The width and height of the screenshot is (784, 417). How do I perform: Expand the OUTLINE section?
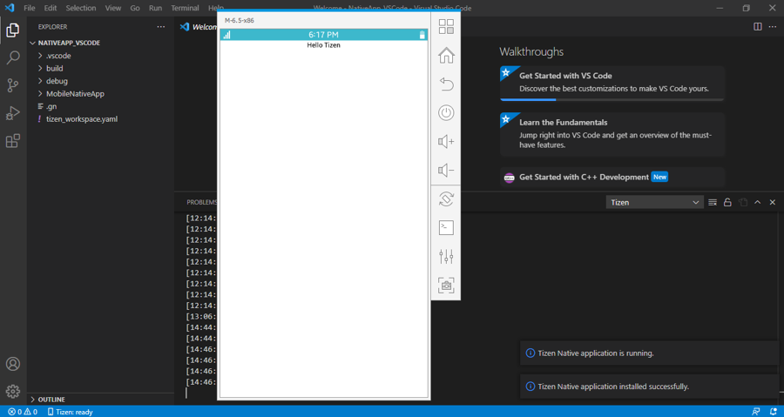click(51, 400)
